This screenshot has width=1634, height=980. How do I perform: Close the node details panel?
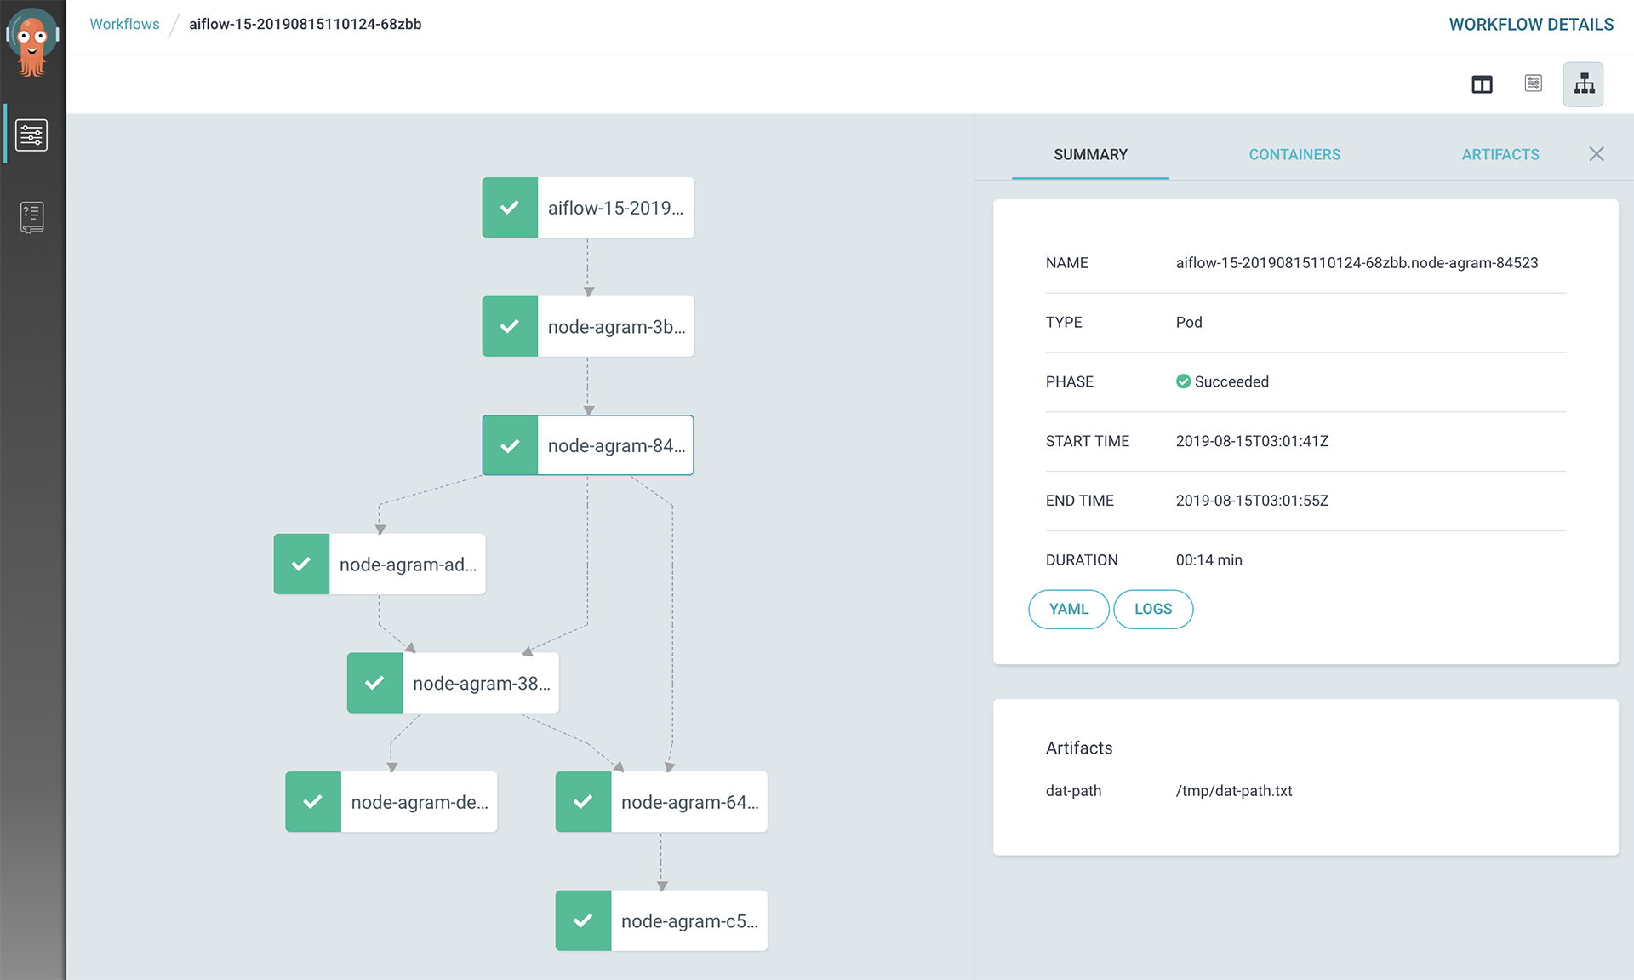click(x=1597, y=153)
